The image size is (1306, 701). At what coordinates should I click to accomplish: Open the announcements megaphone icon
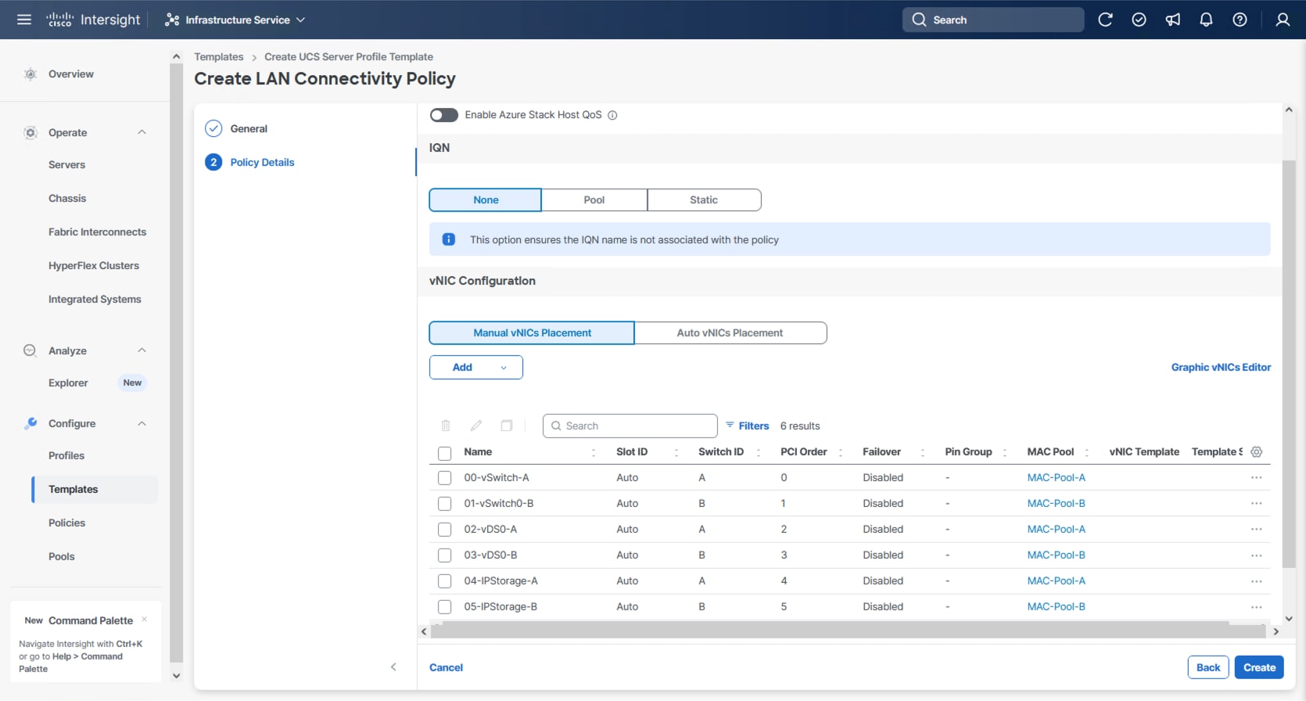click(1172, 20)
